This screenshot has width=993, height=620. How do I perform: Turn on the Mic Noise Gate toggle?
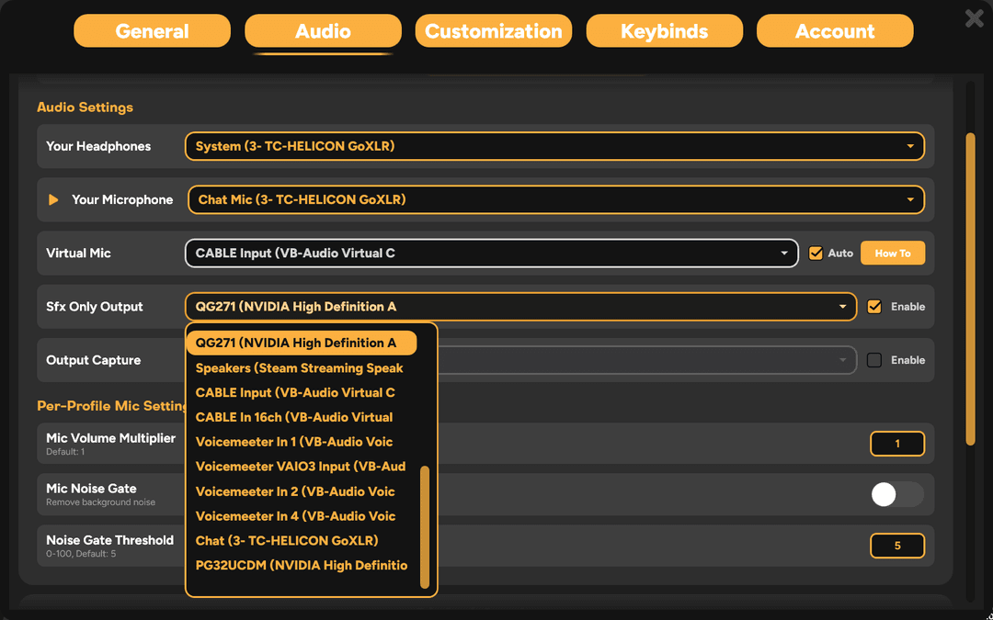896,494
